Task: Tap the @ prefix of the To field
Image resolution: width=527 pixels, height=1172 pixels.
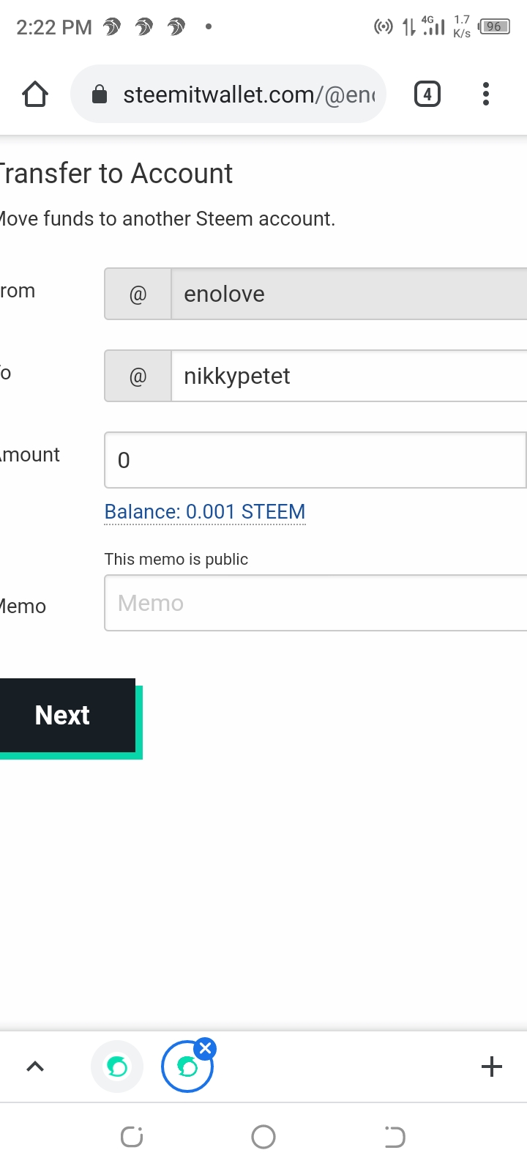Action: pyautogui.click(x=138, y=376)
